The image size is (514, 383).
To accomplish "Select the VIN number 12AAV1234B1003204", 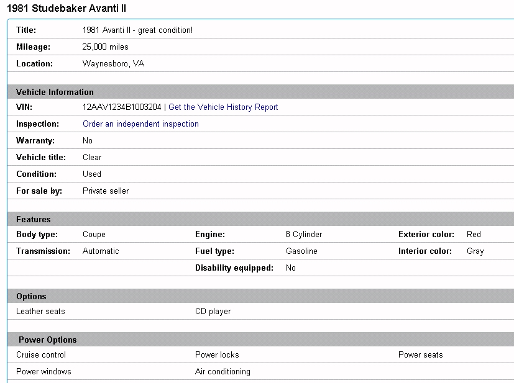I will click(x=122, y=107).
